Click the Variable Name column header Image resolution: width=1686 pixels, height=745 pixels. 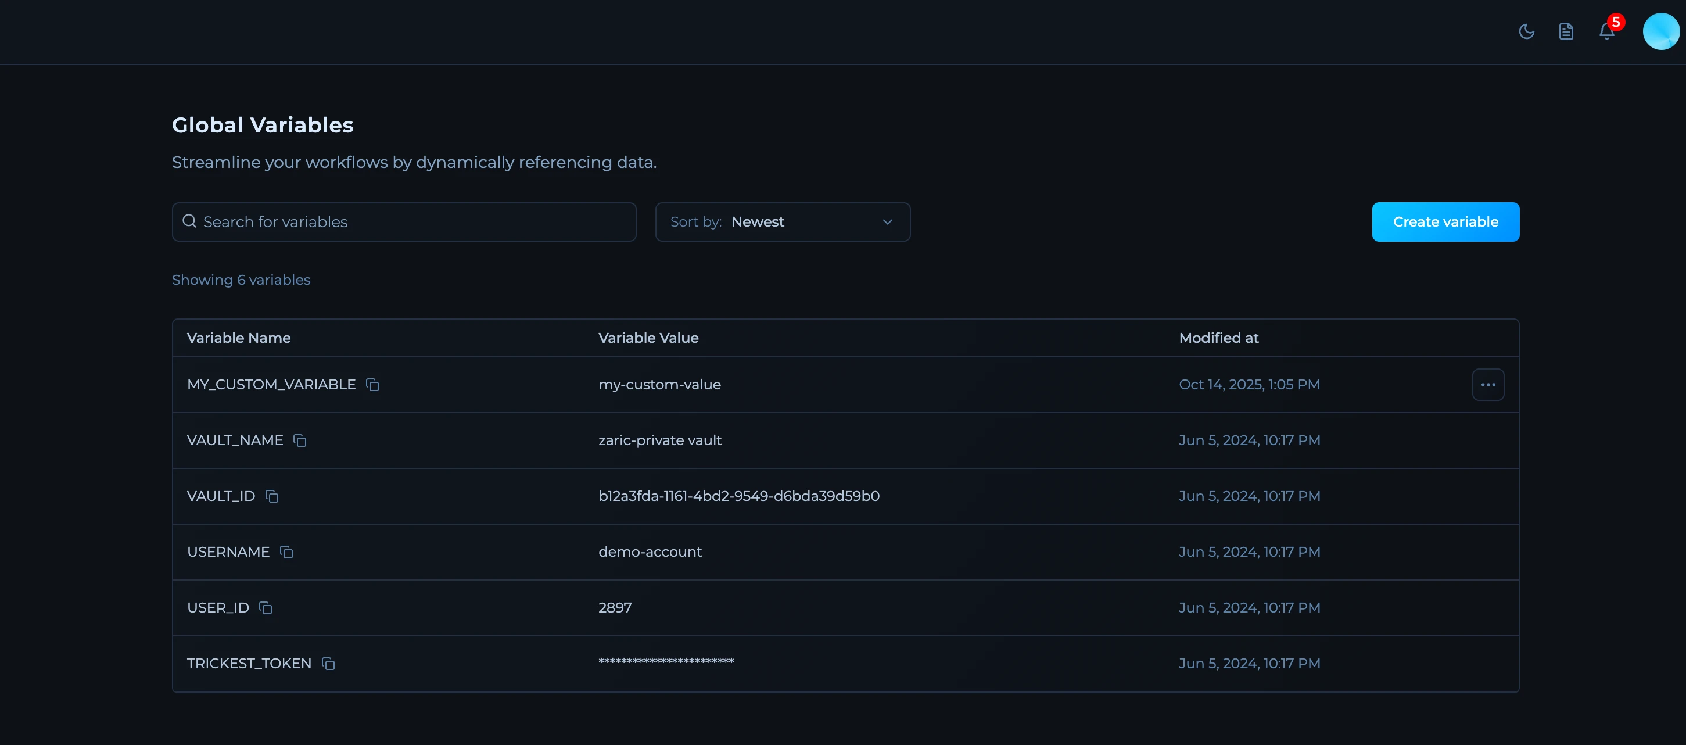click(x=239, y=338)
